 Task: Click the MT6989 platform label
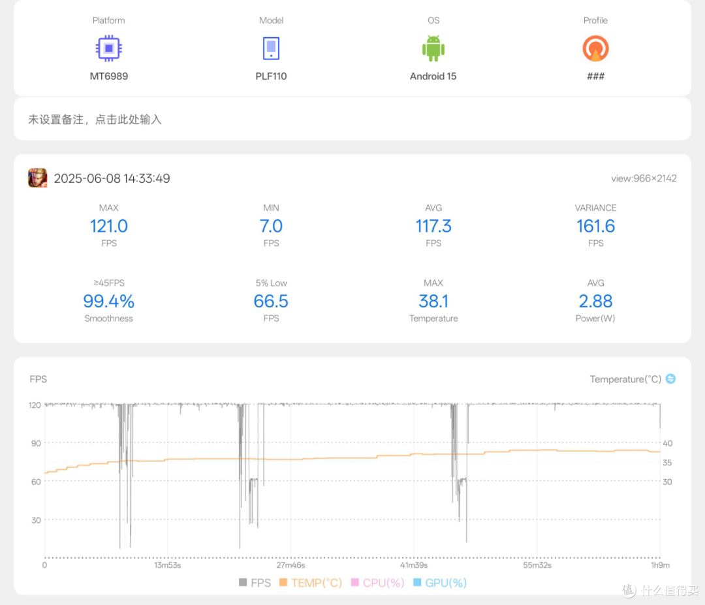tap(109, 76)
